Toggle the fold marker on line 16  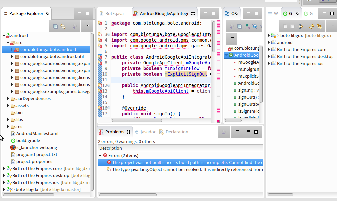[x=109, y=108]
